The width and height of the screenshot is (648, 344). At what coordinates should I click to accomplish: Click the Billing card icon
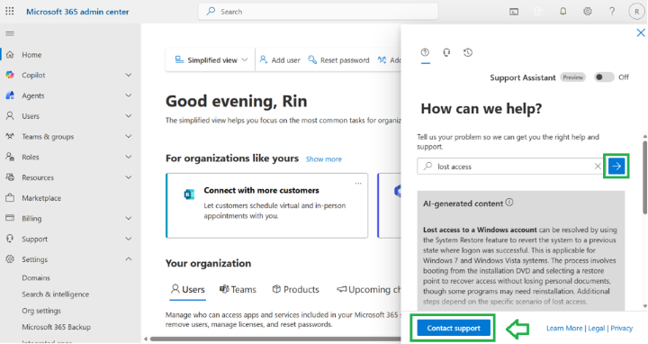tap(10, 218)
